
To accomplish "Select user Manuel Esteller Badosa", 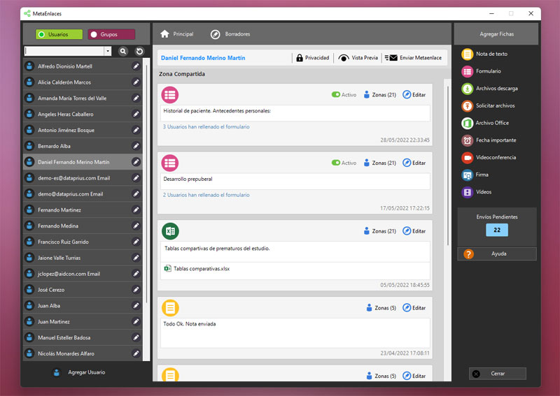I will (83, 337).
